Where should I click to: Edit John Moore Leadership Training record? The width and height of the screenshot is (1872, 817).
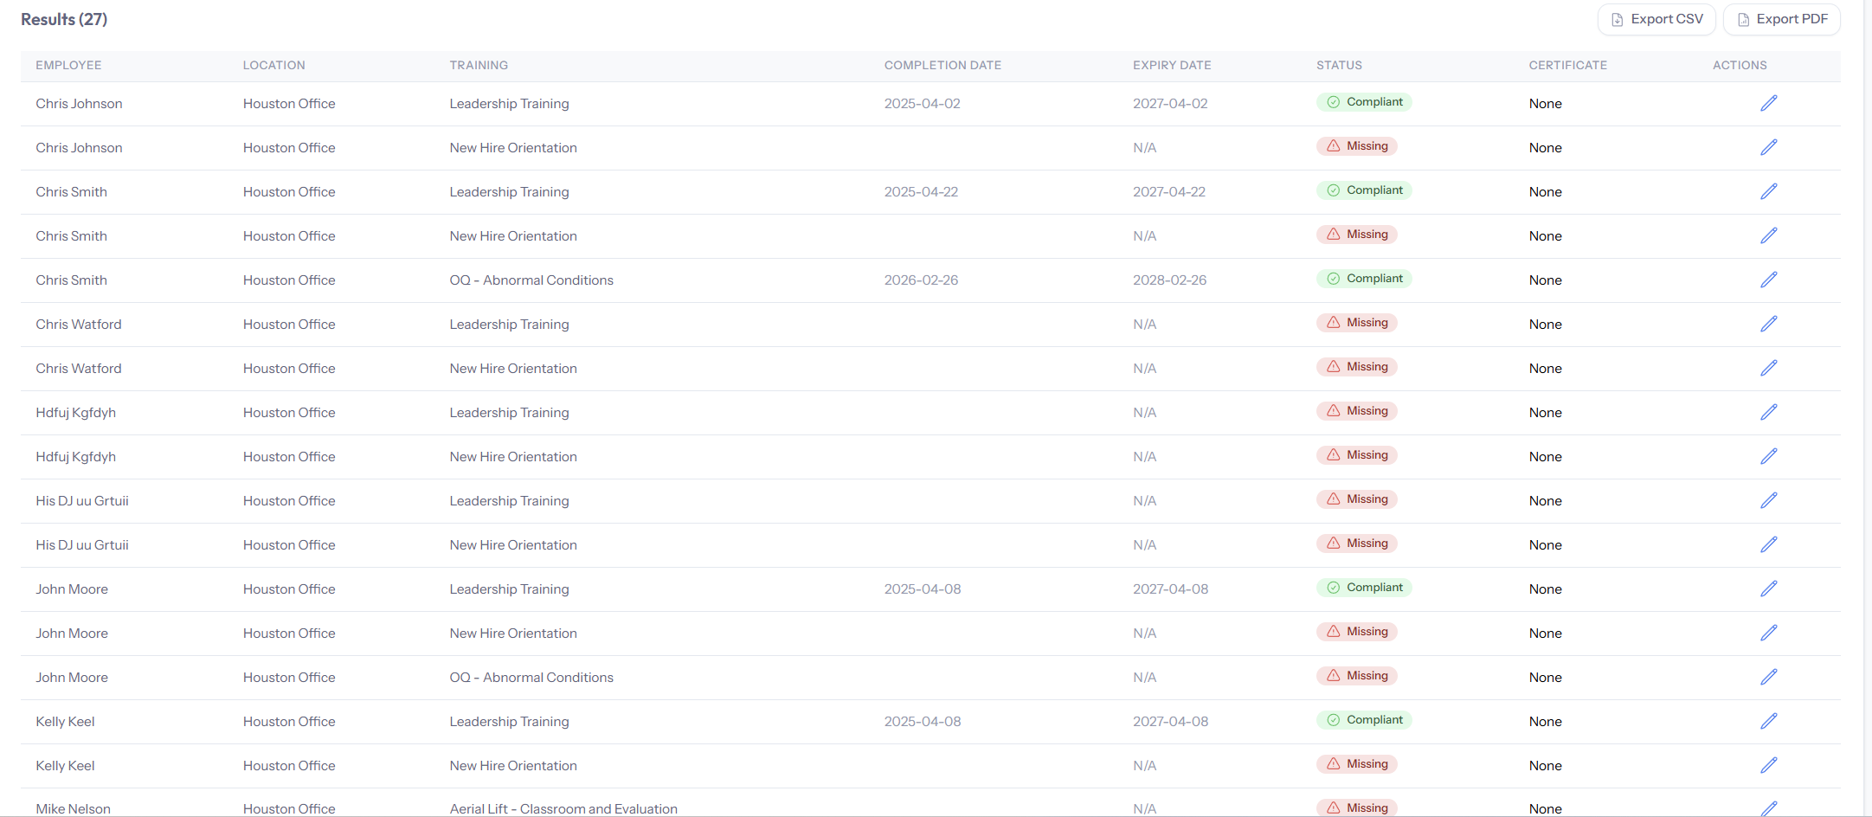pyautogui.click(x=1768, y=589)
